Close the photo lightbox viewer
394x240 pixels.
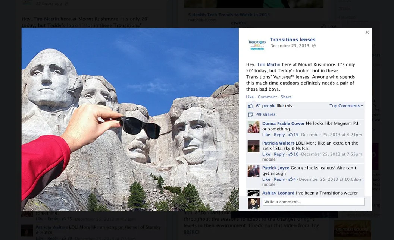(x=367, y=32)
